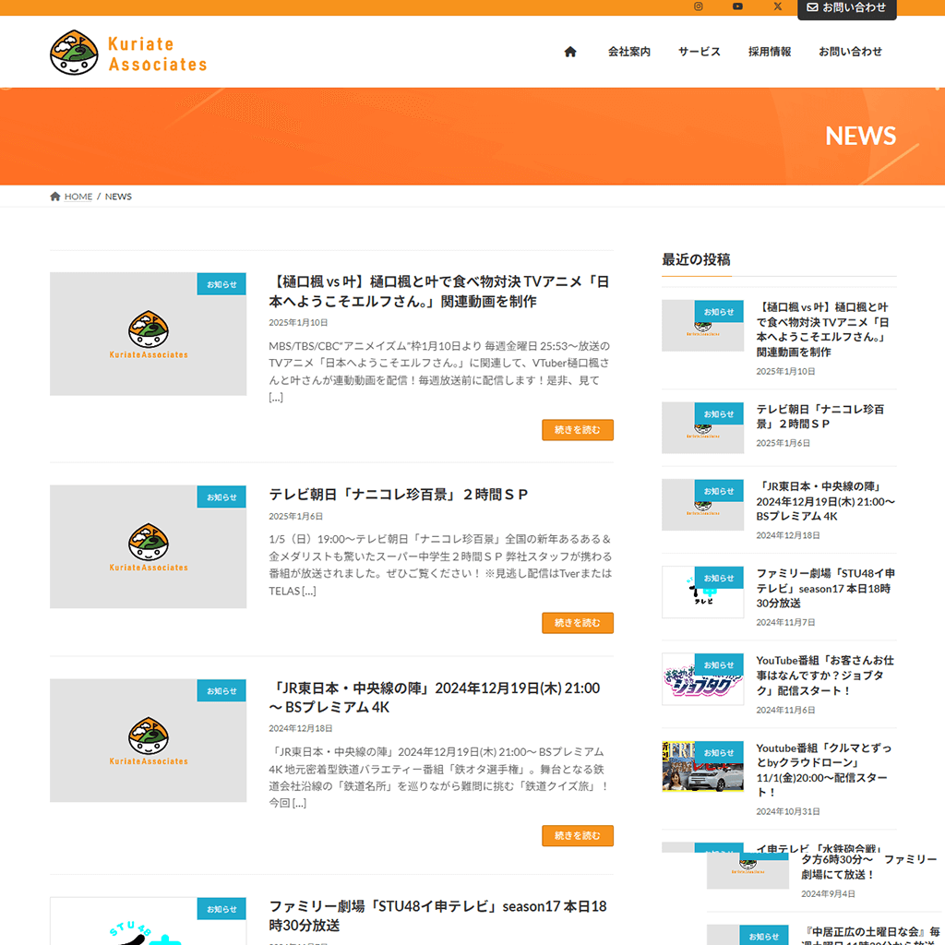Open the 樋口楓 vs 叶 article thumbnail in main list
Image resolution: width=945 pixels, height=945 pixels.
pos(149,334)
